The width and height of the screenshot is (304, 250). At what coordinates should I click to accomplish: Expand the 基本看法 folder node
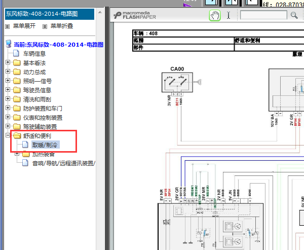[x=8, y=62]
